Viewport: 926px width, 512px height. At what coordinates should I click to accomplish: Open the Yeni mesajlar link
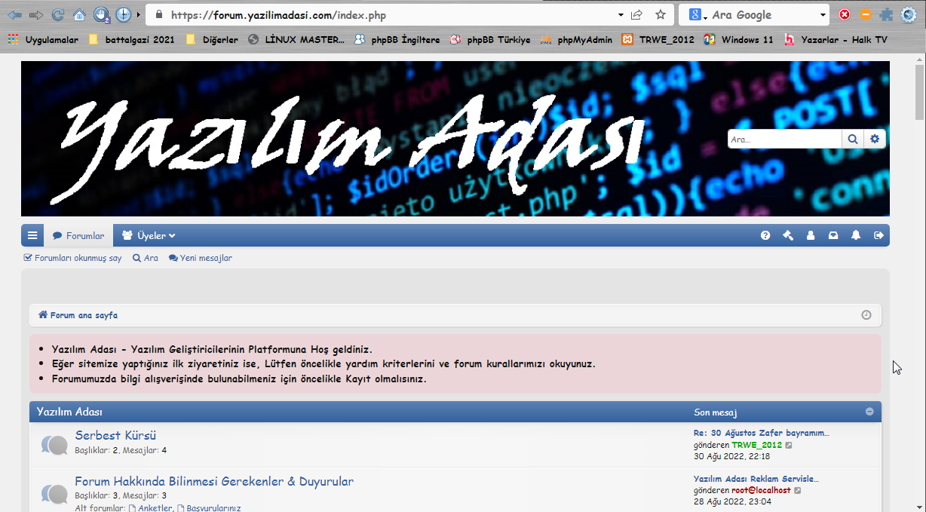coord(201,258)
